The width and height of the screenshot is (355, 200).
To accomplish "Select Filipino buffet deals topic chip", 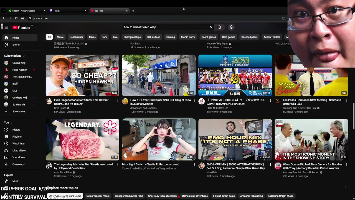I will click(x=224, y=196).
